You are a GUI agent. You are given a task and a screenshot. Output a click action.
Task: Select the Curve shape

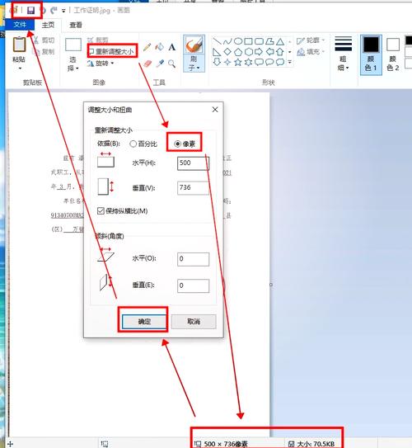click(227, 41)
